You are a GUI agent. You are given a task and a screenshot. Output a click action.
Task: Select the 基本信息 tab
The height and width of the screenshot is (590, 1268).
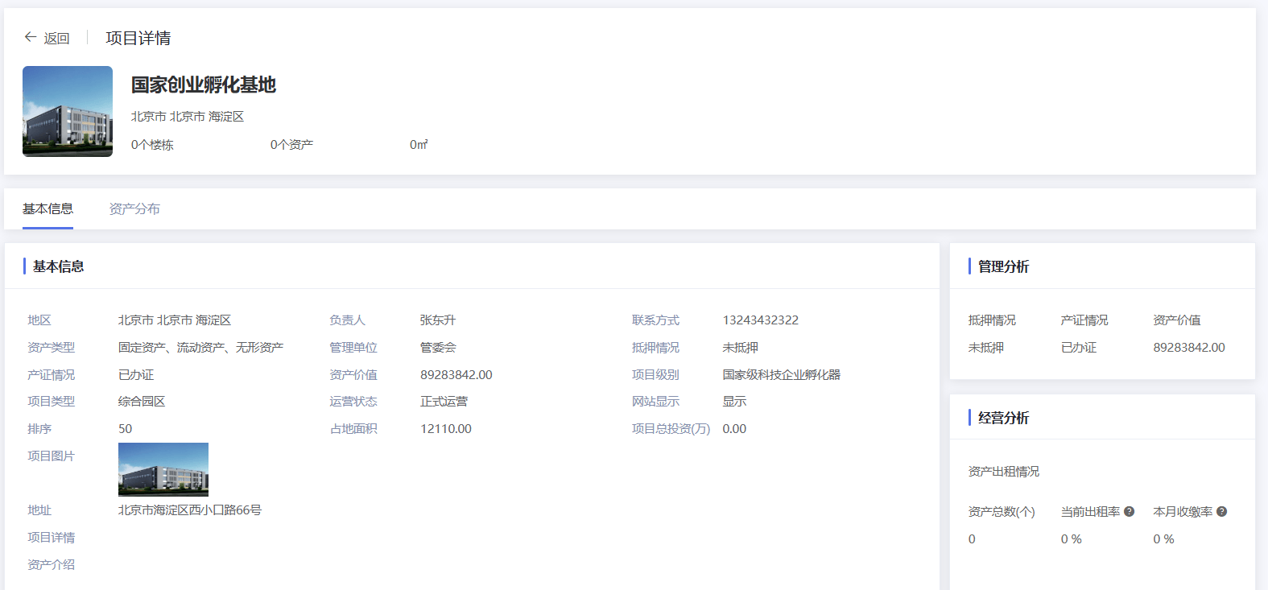coord(47,209)
